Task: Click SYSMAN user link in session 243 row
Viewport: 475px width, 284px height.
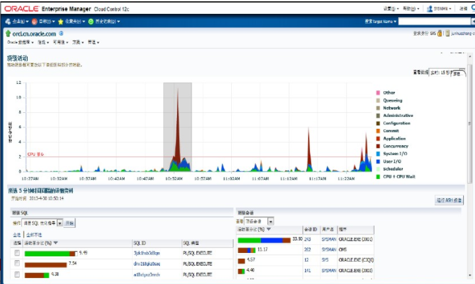Action: 329,240
